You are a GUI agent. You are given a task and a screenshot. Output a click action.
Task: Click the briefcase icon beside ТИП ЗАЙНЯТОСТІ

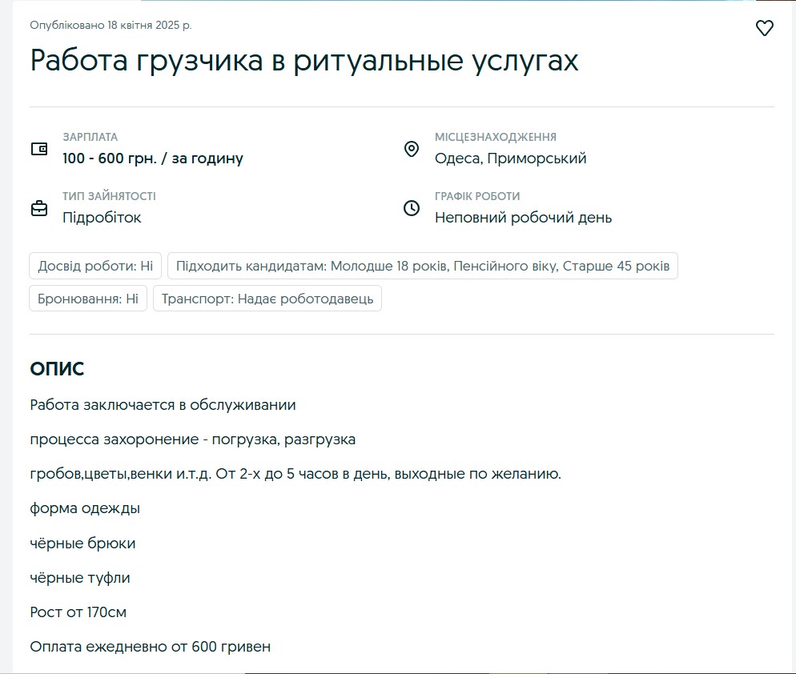tap(39, 208)
